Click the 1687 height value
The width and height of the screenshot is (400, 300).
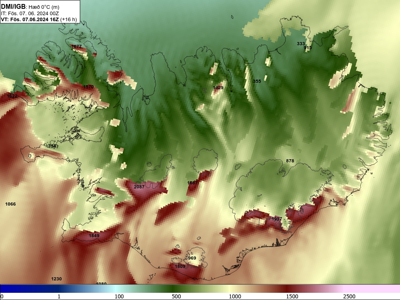(x=192, y=183)
